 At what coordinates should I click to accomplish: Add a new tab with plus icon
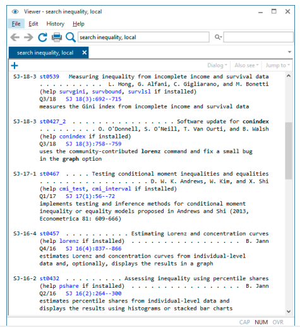(x=15, y=66)
